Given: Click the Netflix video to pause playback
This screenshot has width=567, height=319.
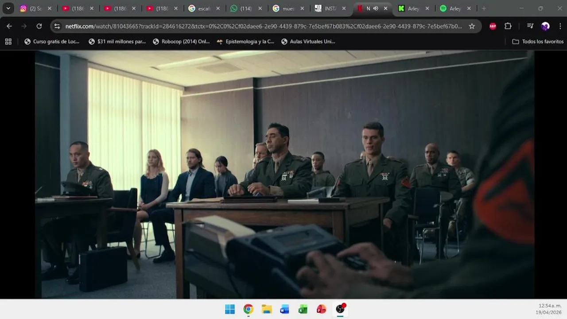Looking at the screenshot, I should click(x=284, y=174).
